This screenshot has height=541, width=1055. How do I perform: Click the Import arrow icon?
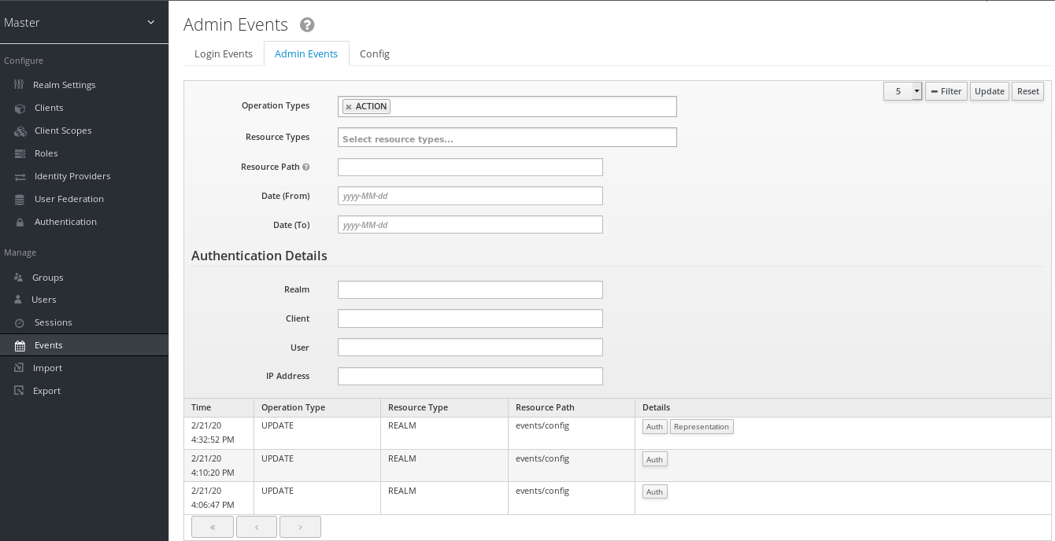click(x=20, y=368)
